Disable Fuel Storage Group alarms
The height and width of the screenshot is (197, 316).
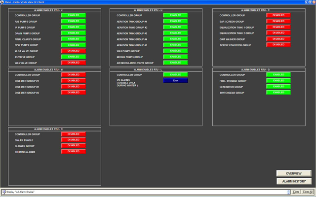278,81
